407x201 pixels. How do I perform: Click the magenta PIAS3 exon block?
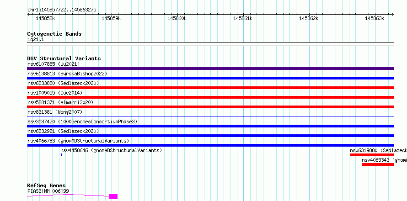[113, 196]
